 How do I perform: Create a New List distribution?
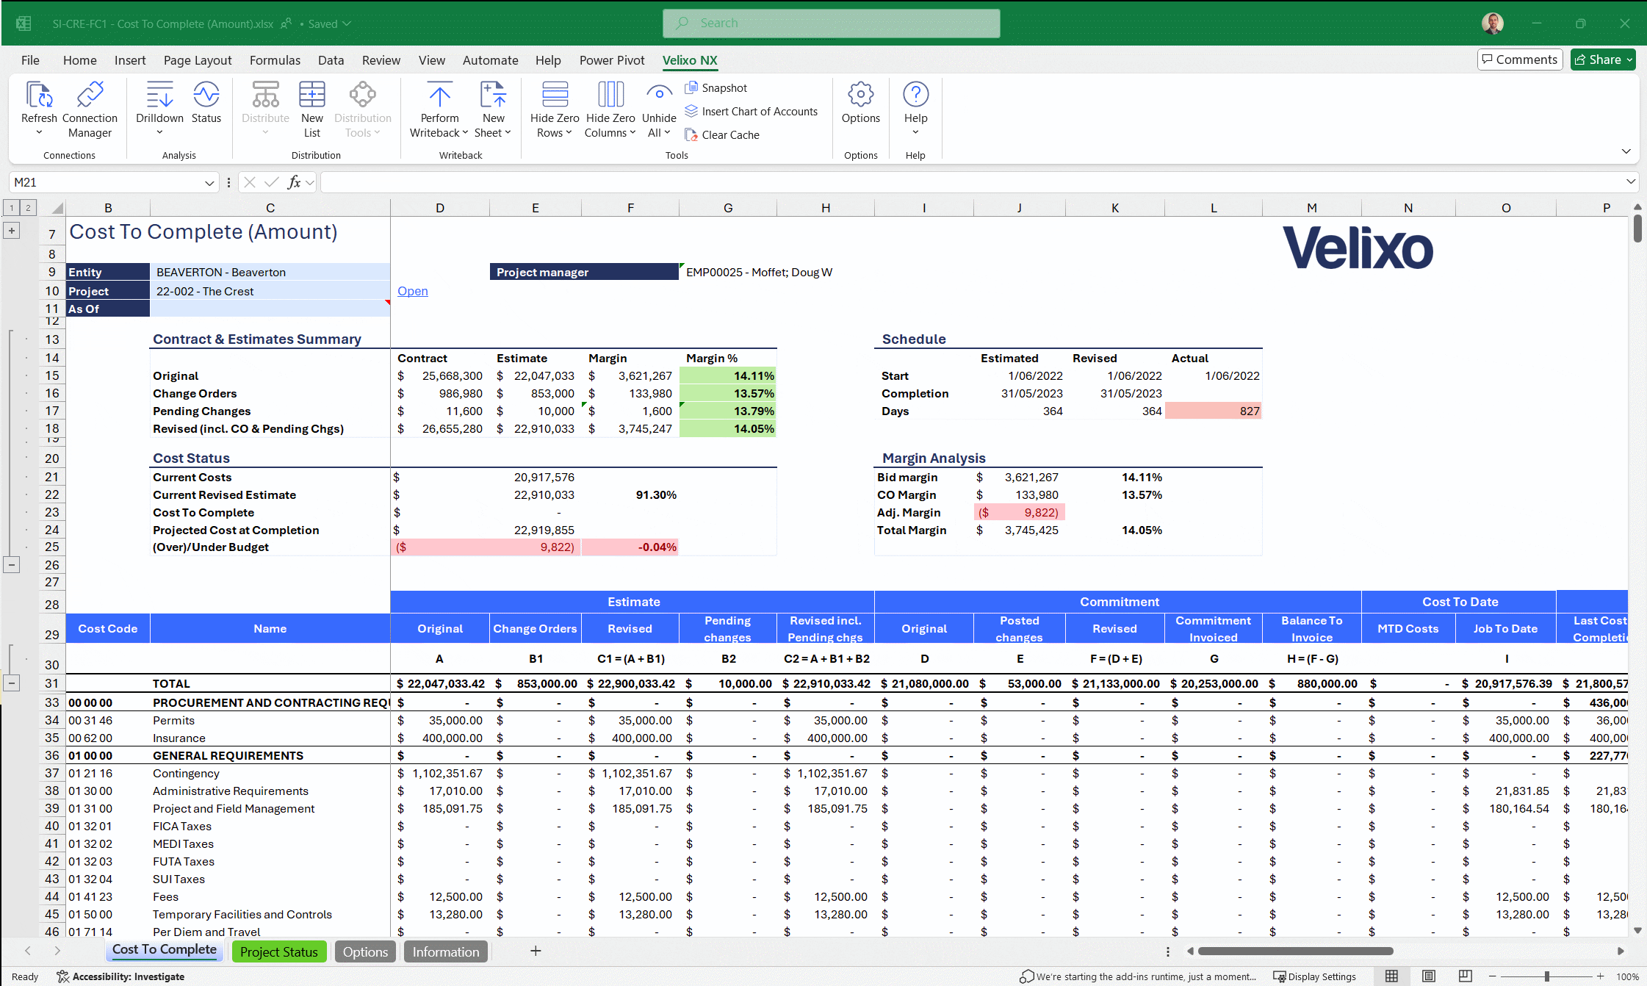click(x=312, y=109)
